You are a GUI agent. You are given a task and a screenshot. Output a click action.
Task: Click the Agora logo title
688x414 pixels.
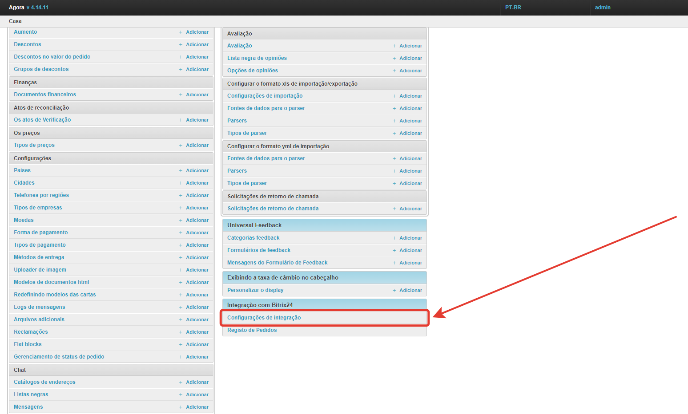(x=16, y=8)
